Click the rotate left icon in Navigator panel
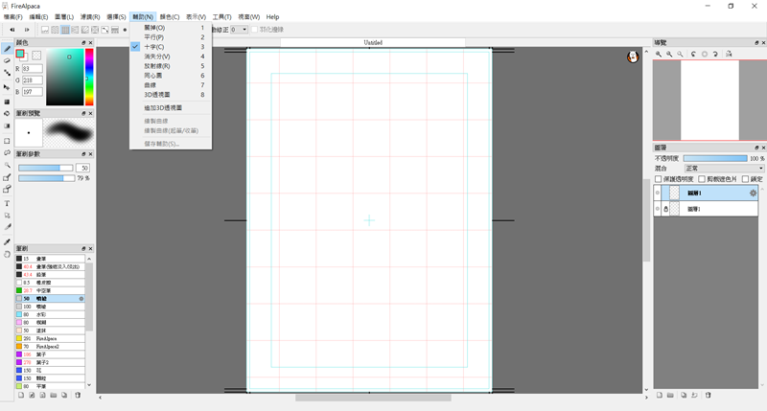 [x=692, y=54]
